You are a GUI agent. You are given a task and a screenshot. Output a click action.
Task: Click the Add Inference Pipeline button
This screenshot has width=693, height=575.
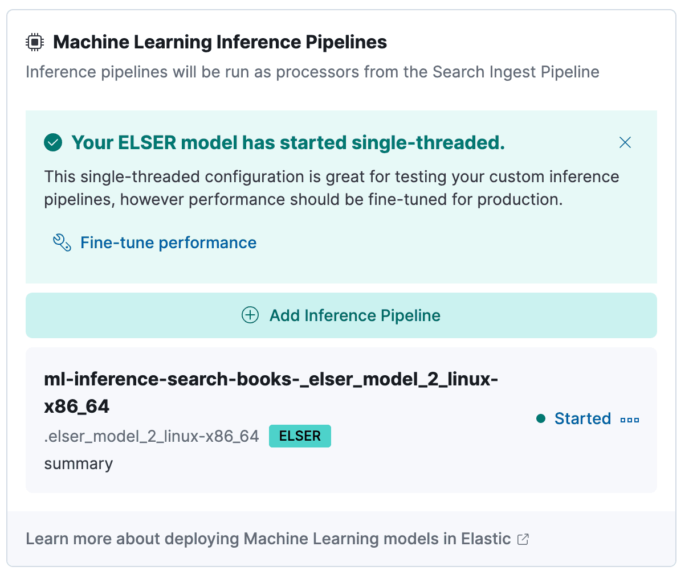pos(341,315)
